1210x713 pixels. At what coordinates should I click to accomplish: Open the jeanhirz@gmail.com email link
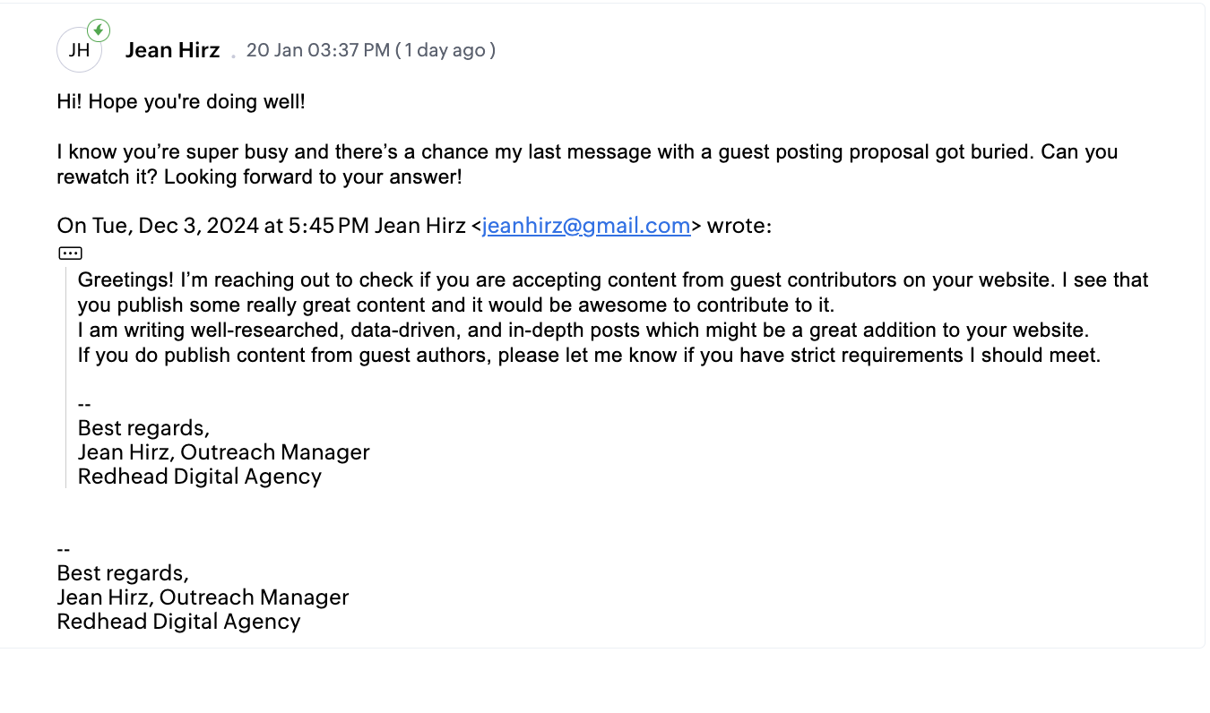click(586, 226)
